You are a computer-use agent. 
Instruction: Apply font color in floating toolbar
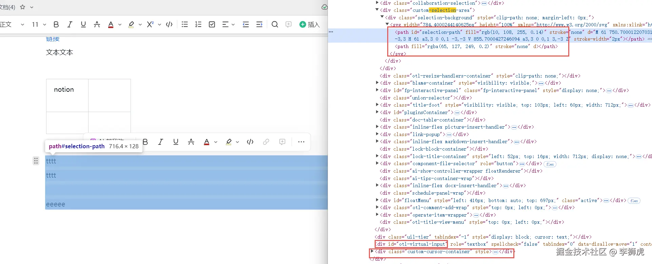pyautogui.click(x=206, y=142)
